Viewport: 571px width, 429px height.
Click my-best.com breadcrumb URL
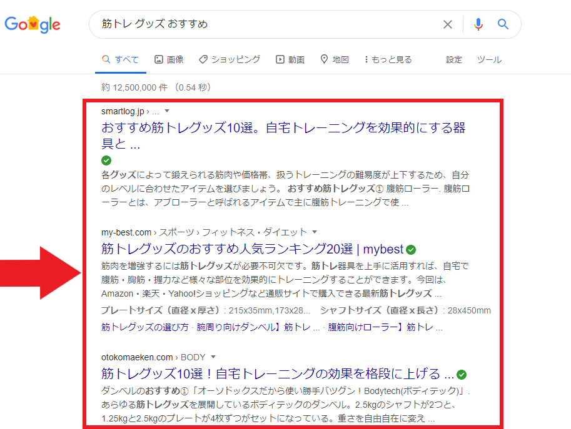coord(126,232)
